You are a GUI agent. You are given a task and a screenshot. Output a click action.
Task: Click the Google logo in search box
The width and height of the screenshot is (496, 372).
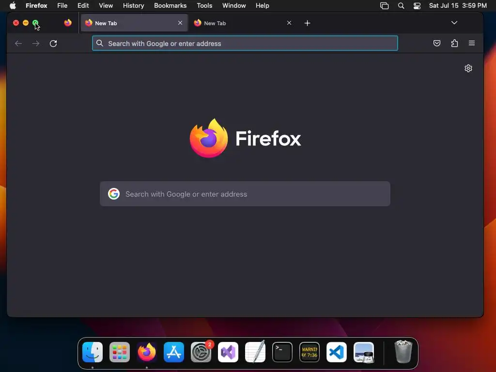point(113,194)
